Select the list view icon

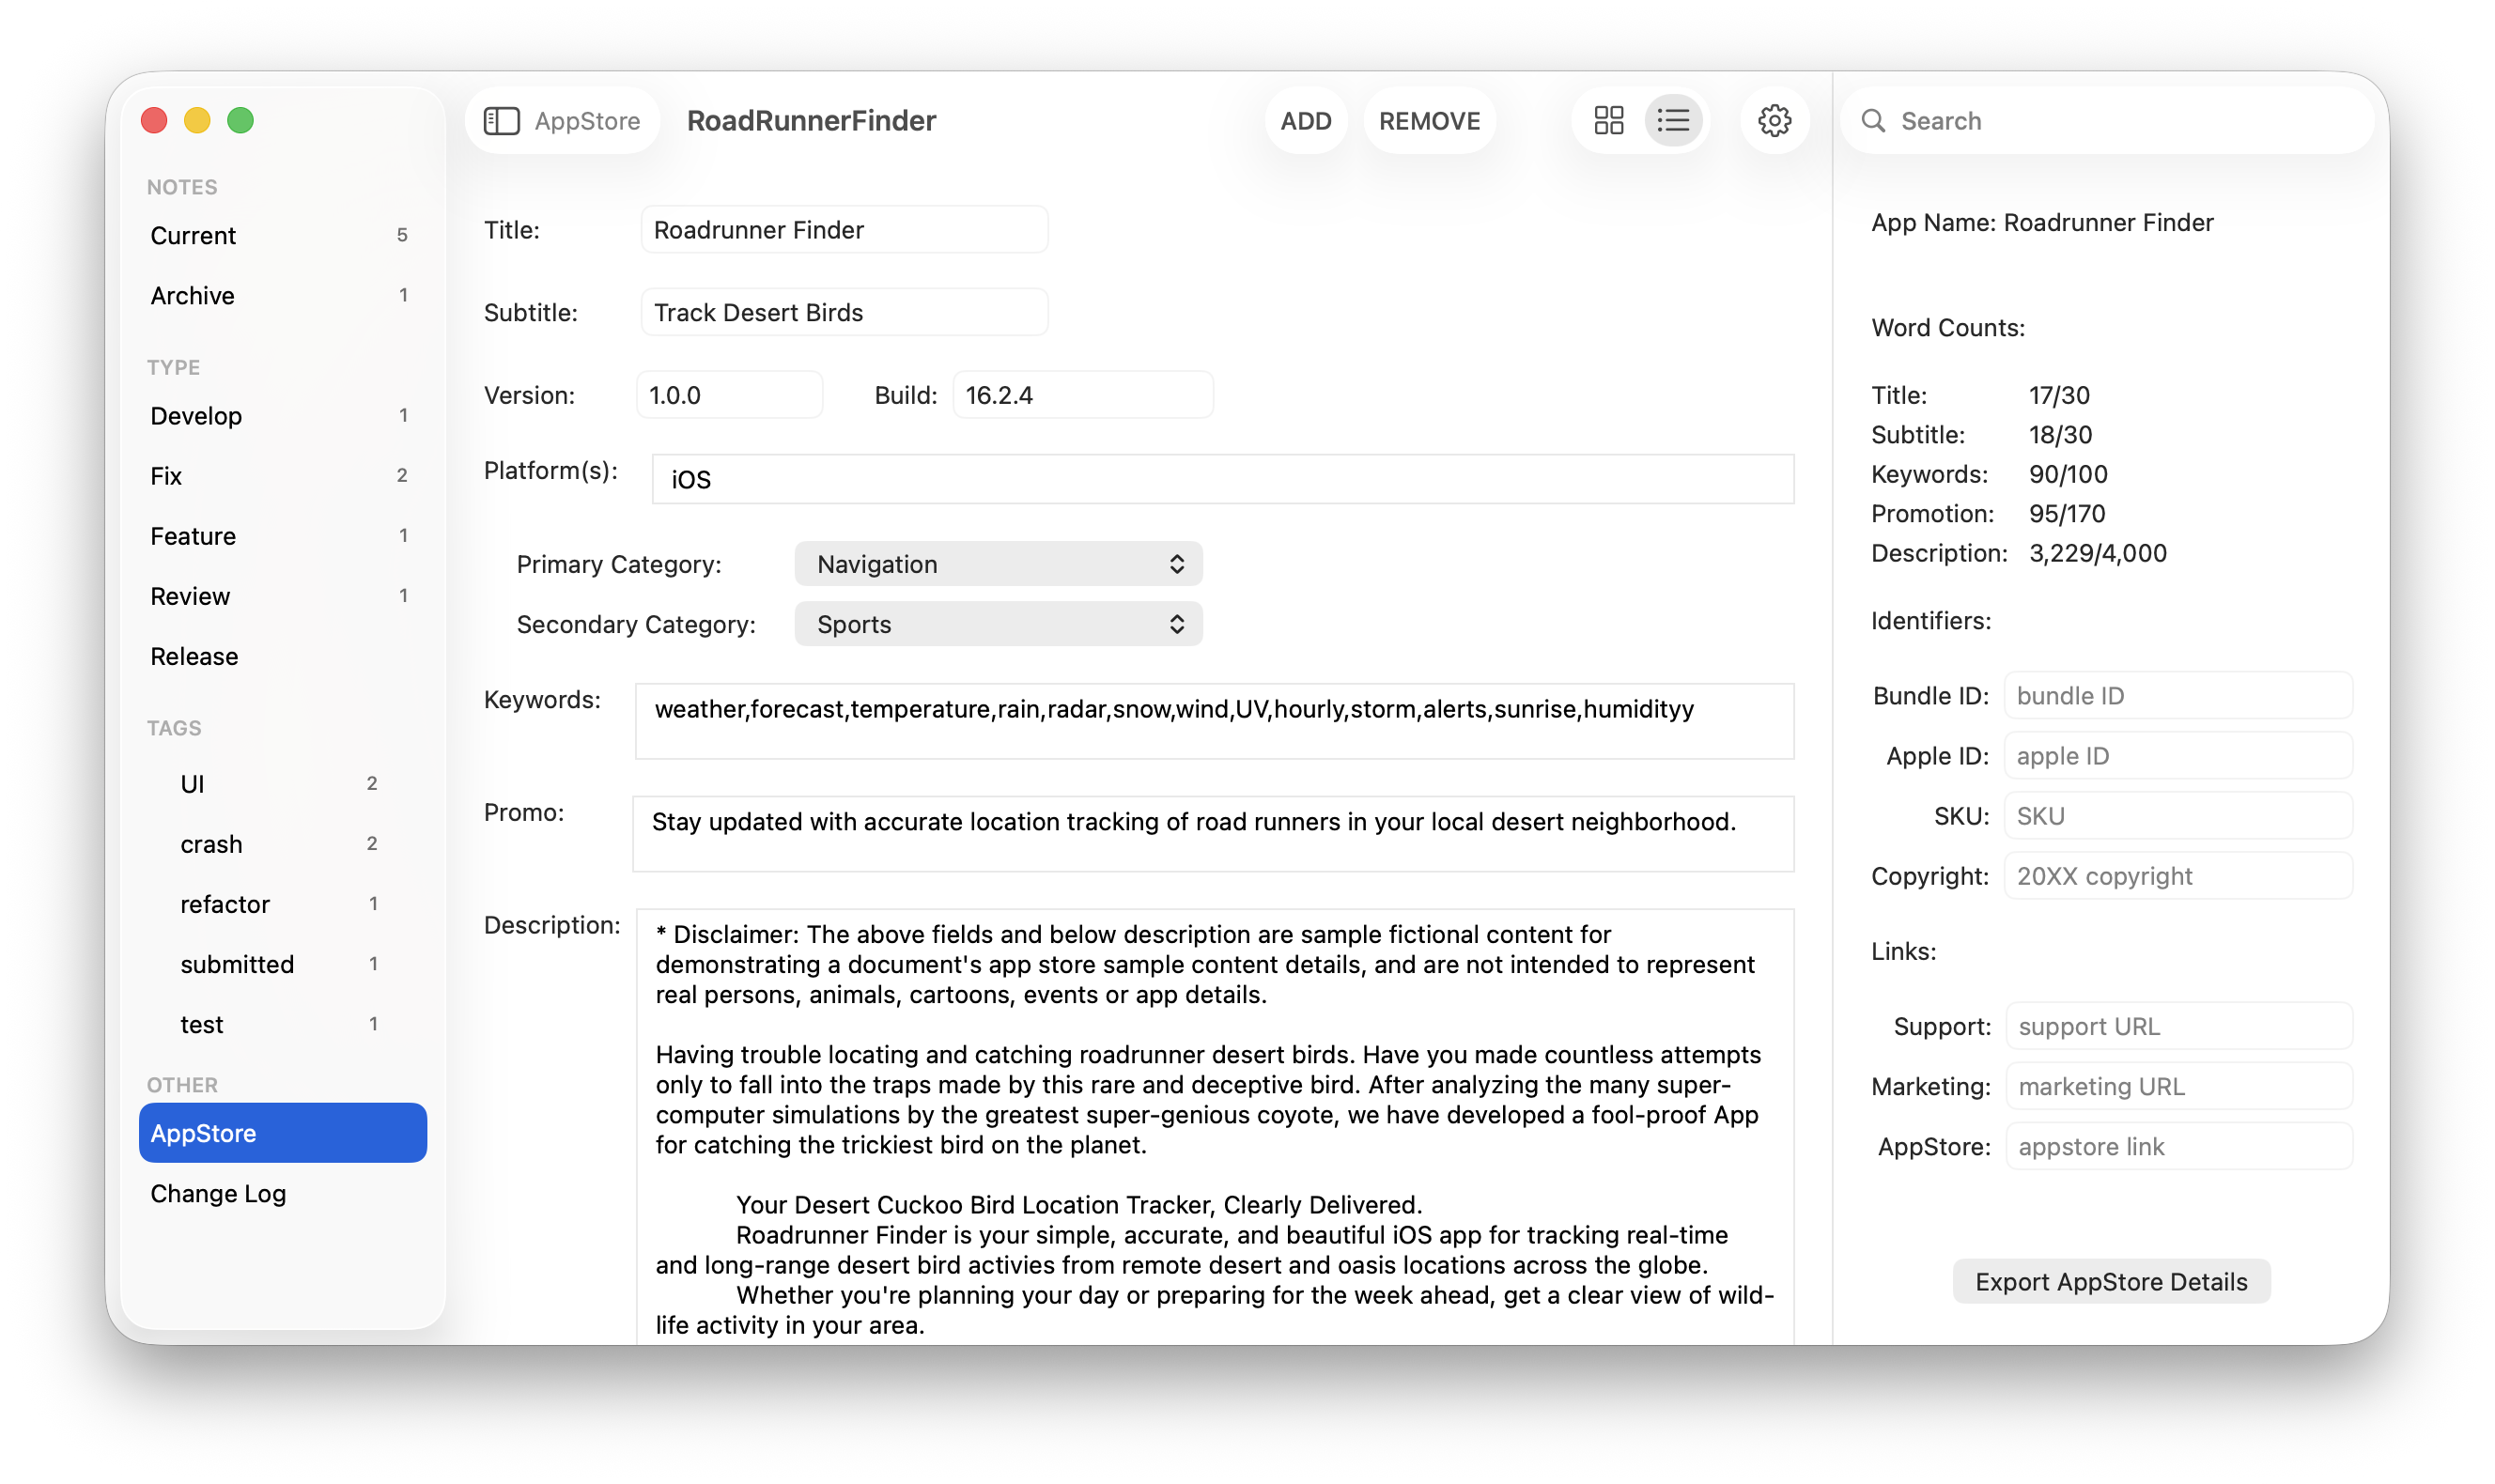tap(1672, 120)
